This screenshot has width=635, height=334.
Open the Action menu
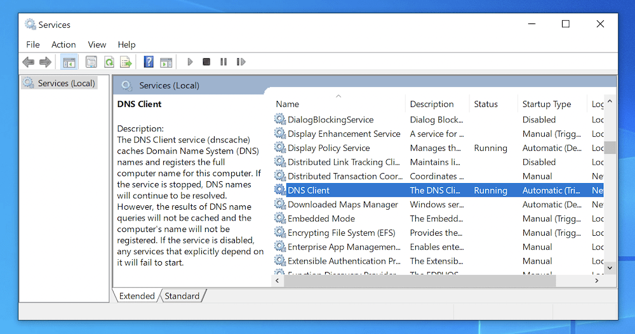pyautogui.click(x=63, y=44)
